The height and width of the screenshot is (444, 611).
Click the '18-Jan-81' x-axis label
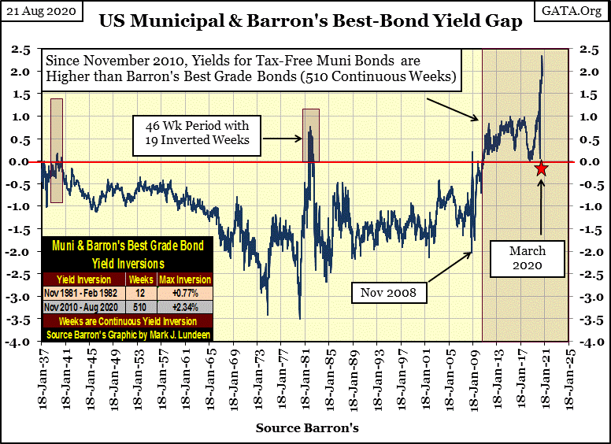306,378
